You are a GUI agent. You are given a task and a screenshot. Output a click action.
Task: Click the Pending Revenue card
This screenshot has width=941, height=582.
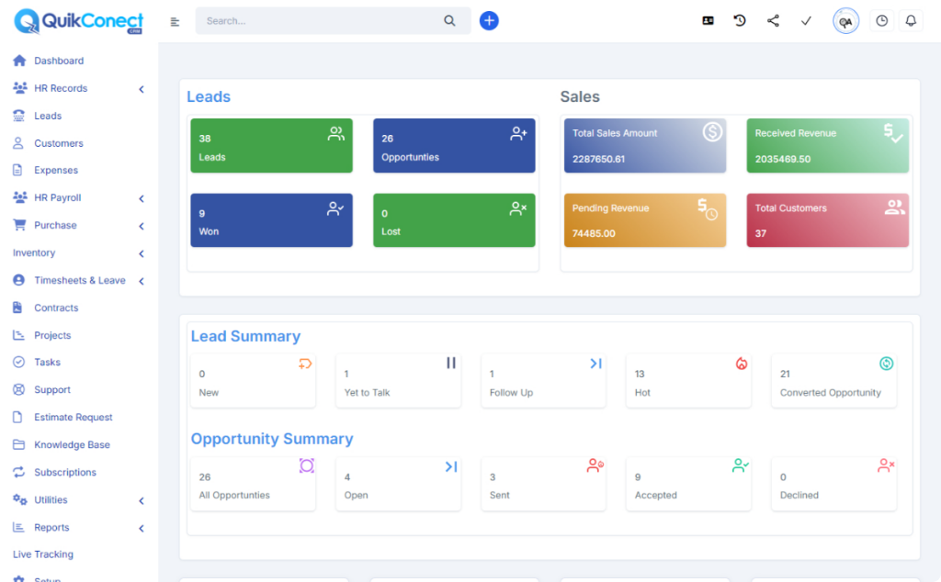point(644,220)
